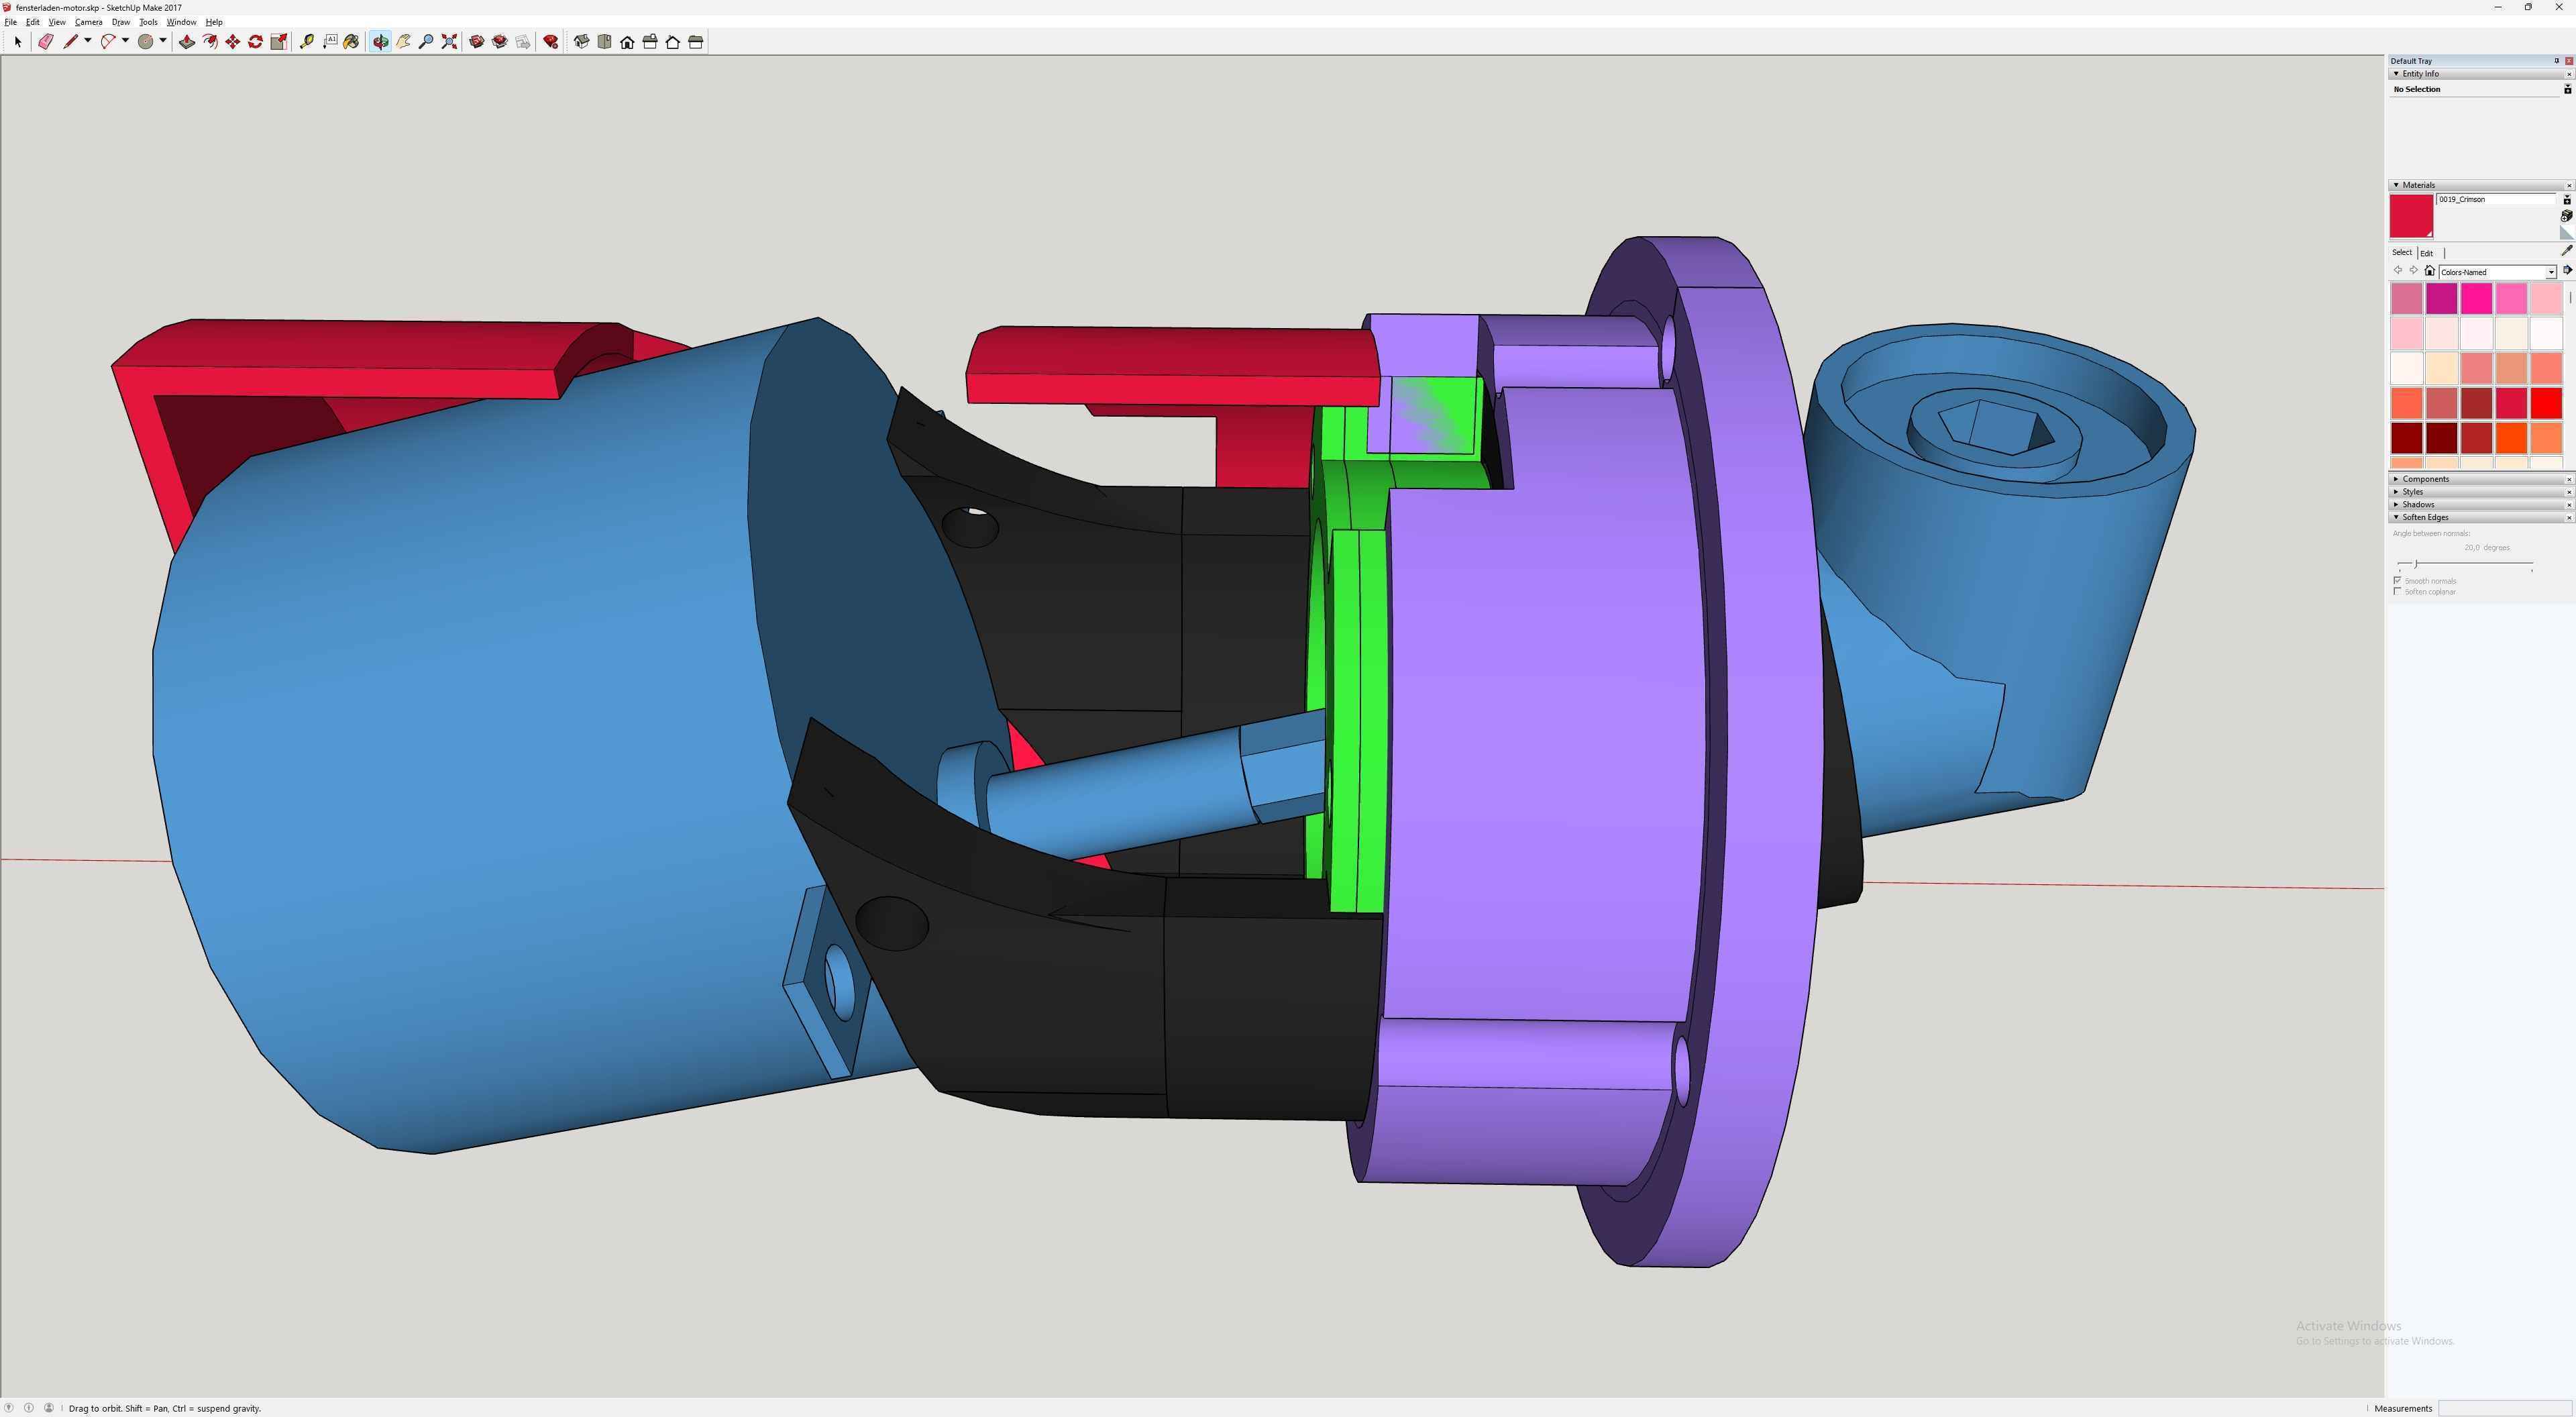Image resolution: width=2576 pixels, height=1417 pixels.
Task: Expand the Components panel
Action: click(2425, 479)
